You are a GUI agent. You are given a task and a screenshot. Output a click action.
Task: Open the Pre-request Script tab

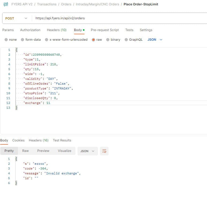105,30
